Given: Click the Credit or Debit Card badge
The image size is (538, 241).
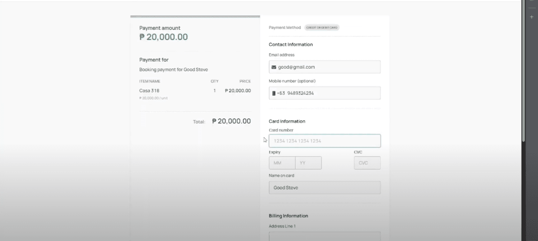Looking at the screenshot, I should 322,28.
